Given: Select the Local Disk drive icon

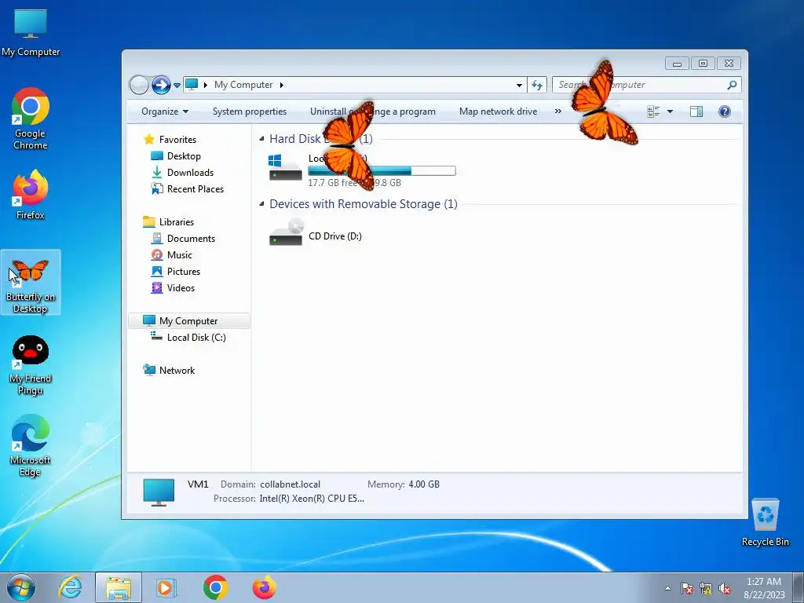Looking at the screenshot, I should click(x=285, y=168).
